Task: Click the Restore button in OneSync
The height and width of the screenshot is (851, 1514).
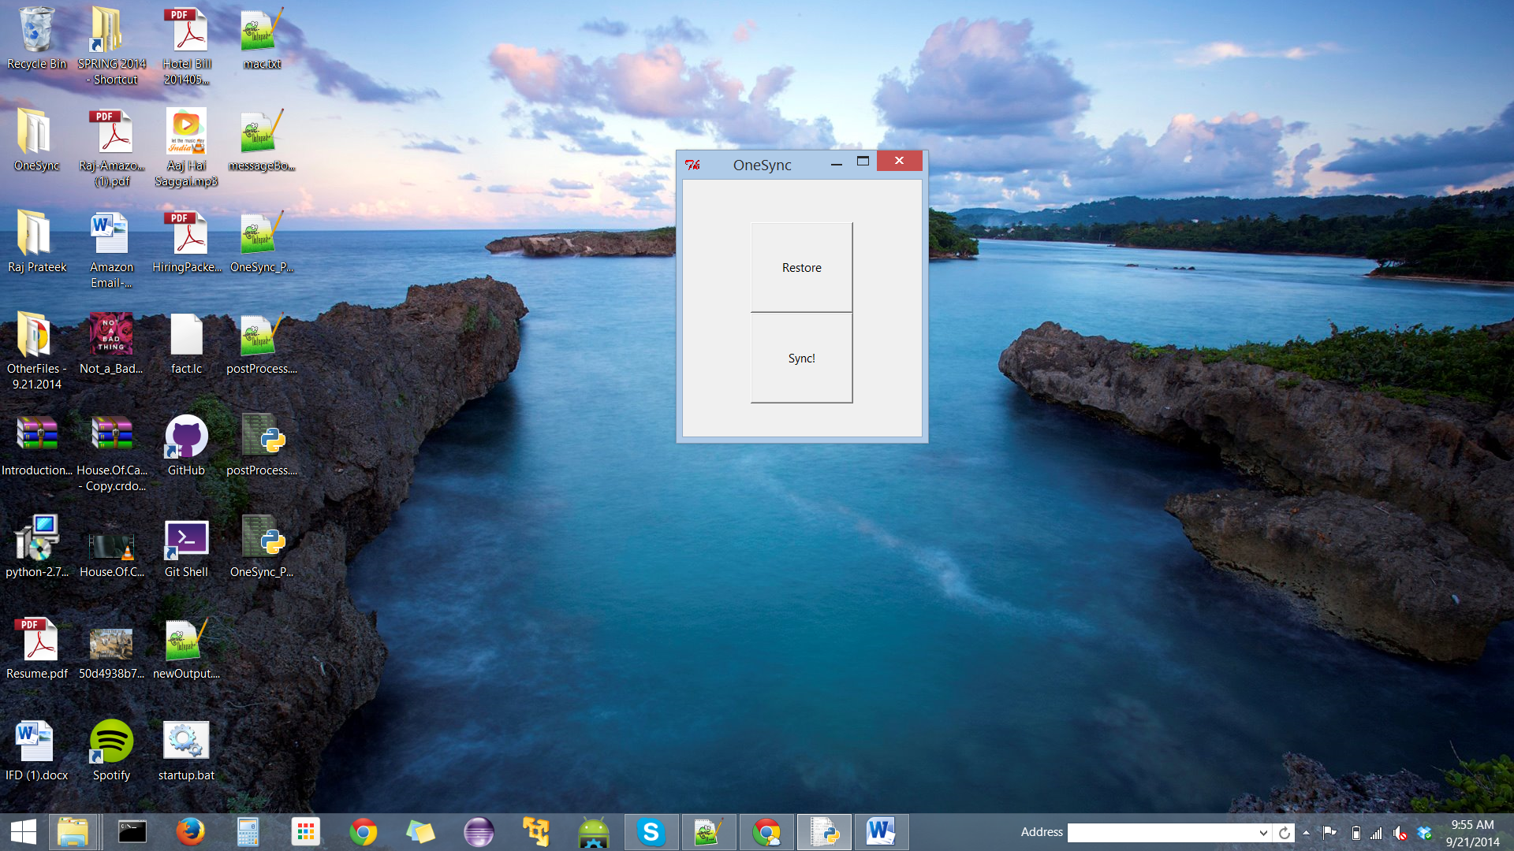Action: coord(801,267)
